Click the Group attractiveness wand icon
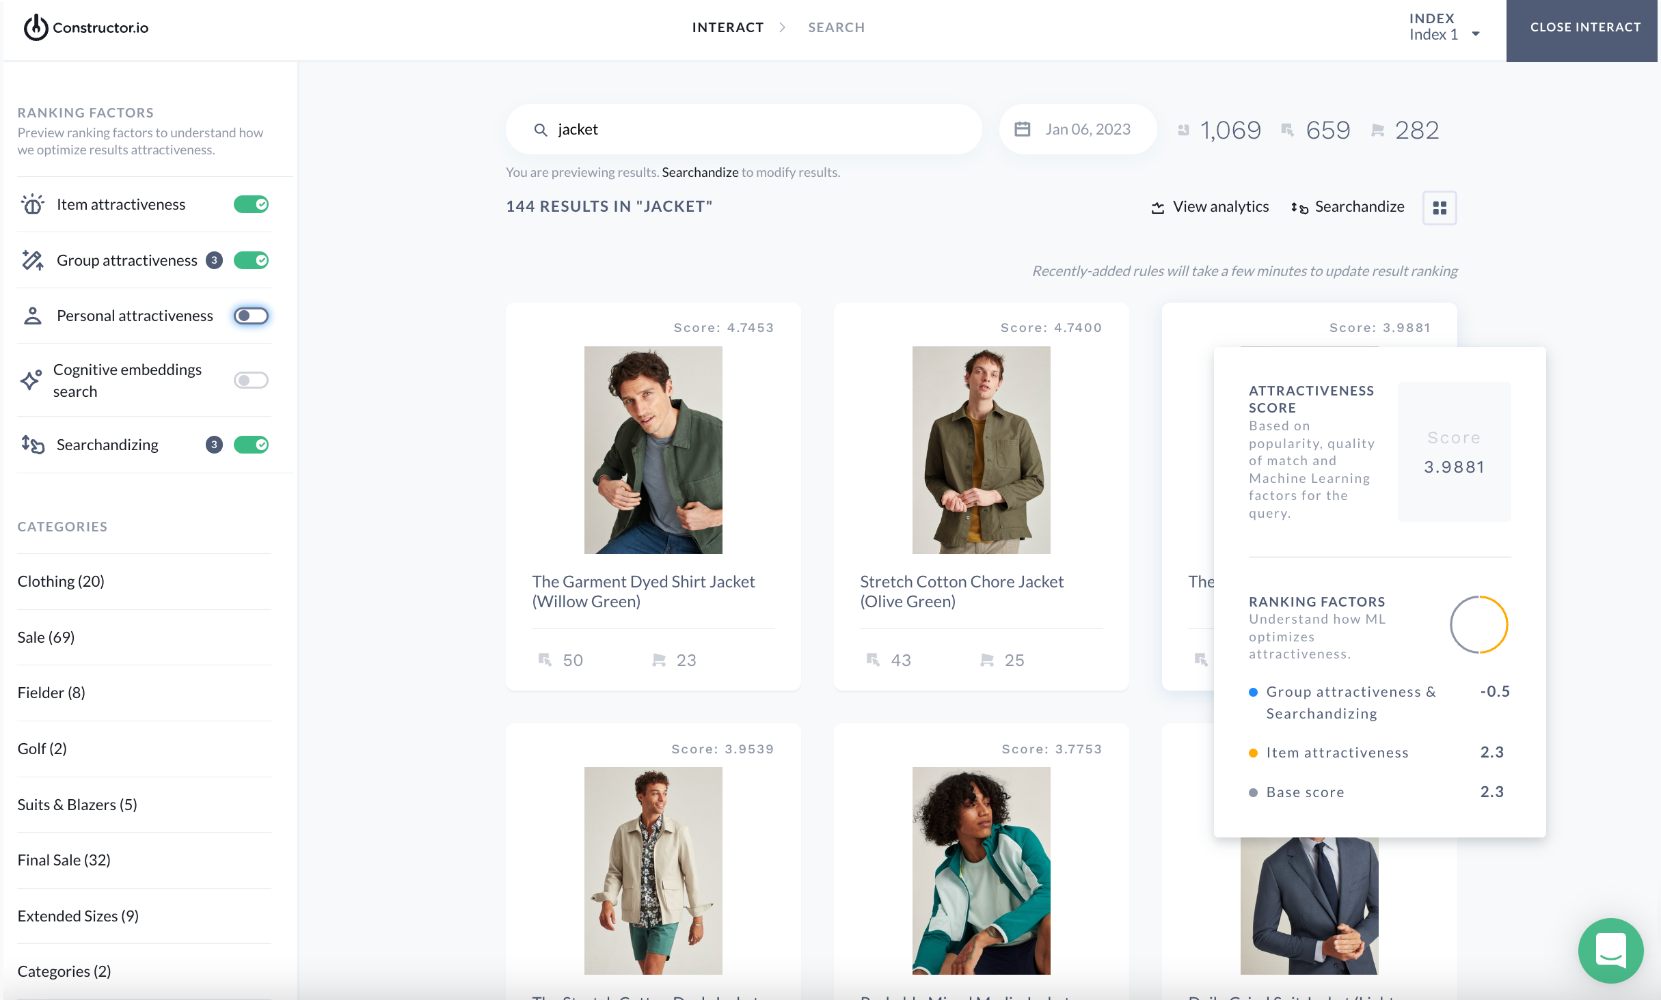 33,260
